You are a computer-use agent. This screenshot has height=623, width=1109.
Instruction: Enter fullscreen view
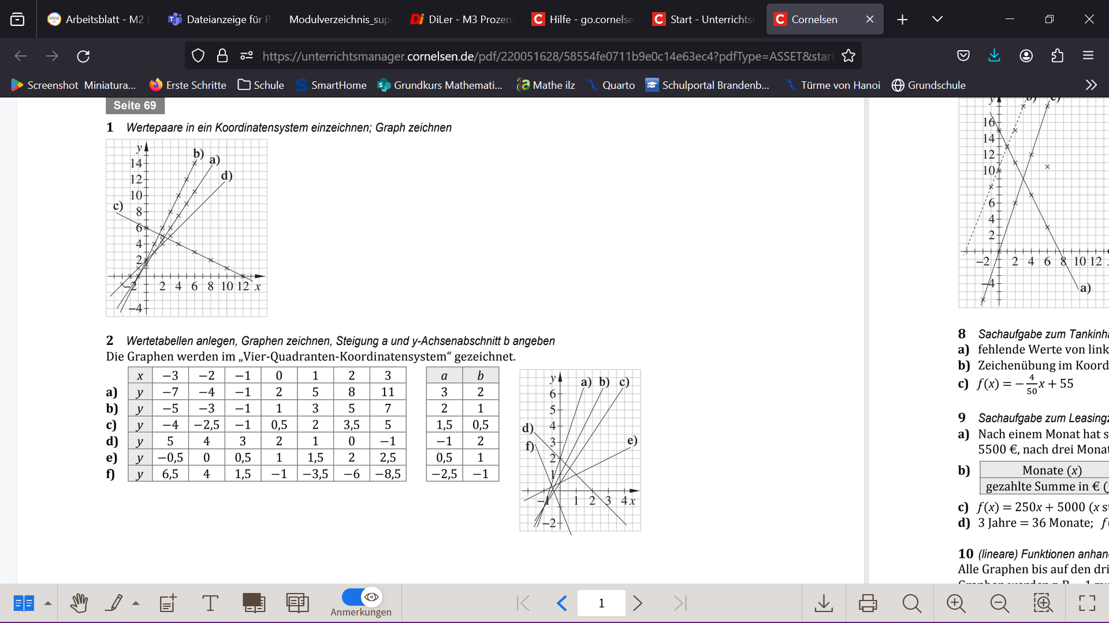click(x=1087, y=603)
